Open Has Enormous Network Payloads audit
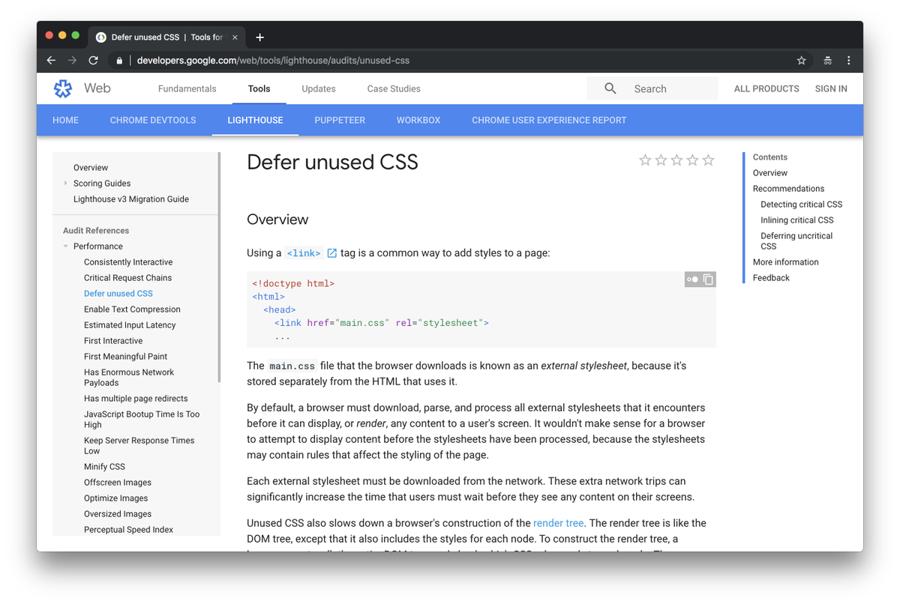Viewport: 900px width, 604px height. (x=129, y=378)
